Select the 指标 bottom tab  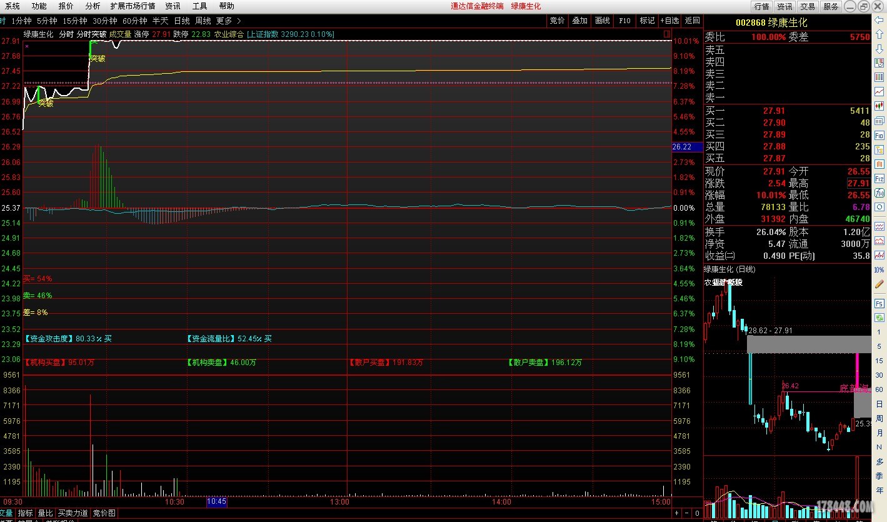25,513
